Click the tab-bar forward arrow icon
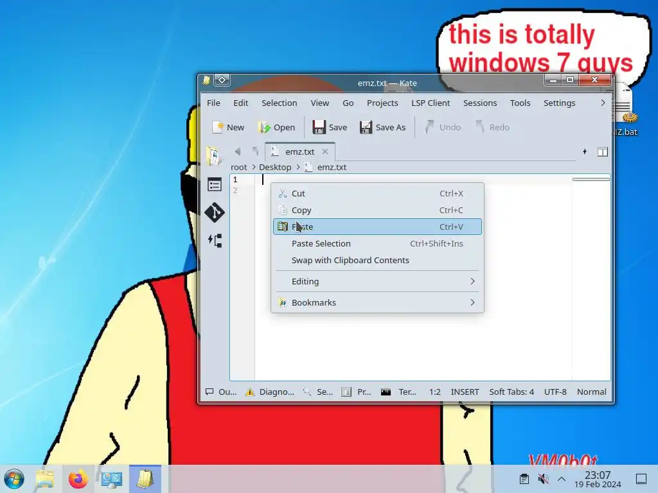This screenshot has width=658, height=493. (254, 151)
